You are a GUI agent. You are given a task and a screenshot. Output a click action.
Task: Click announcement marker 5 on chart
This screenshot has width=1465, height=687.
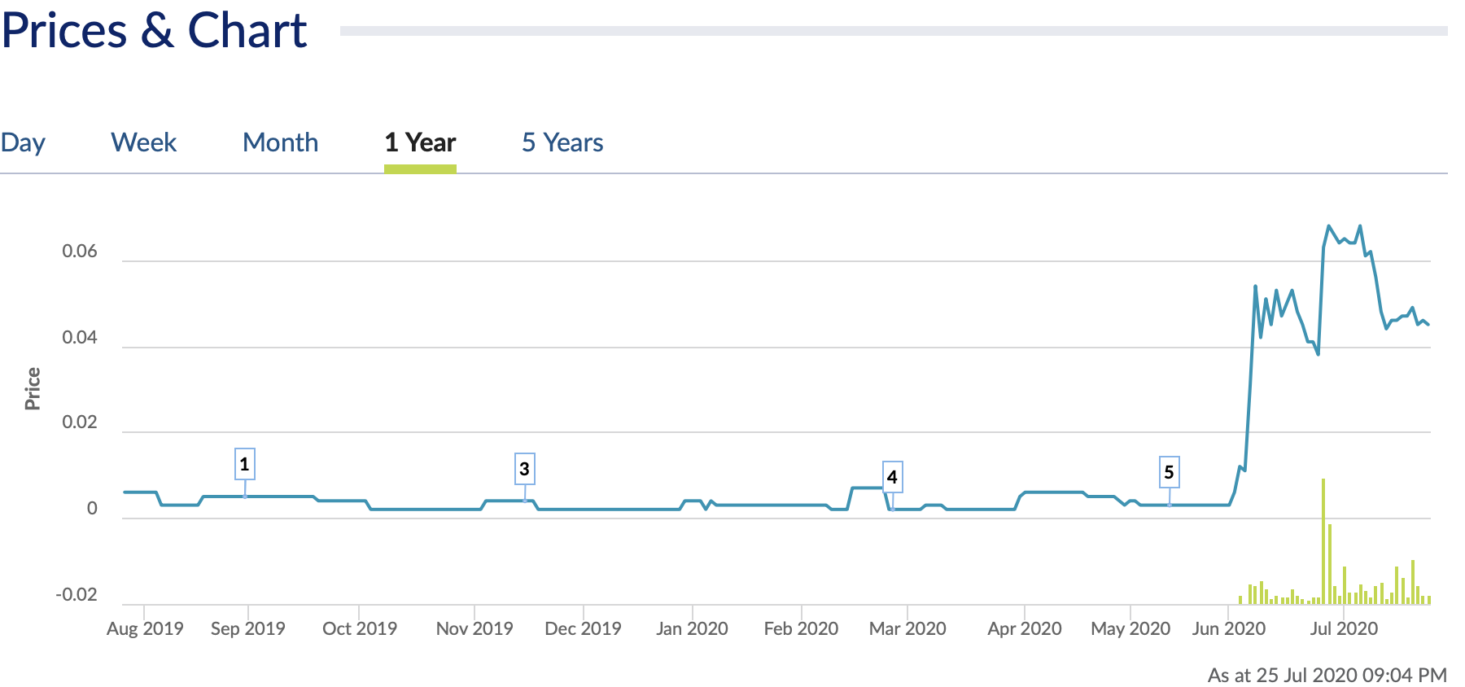coord(1169,472)
